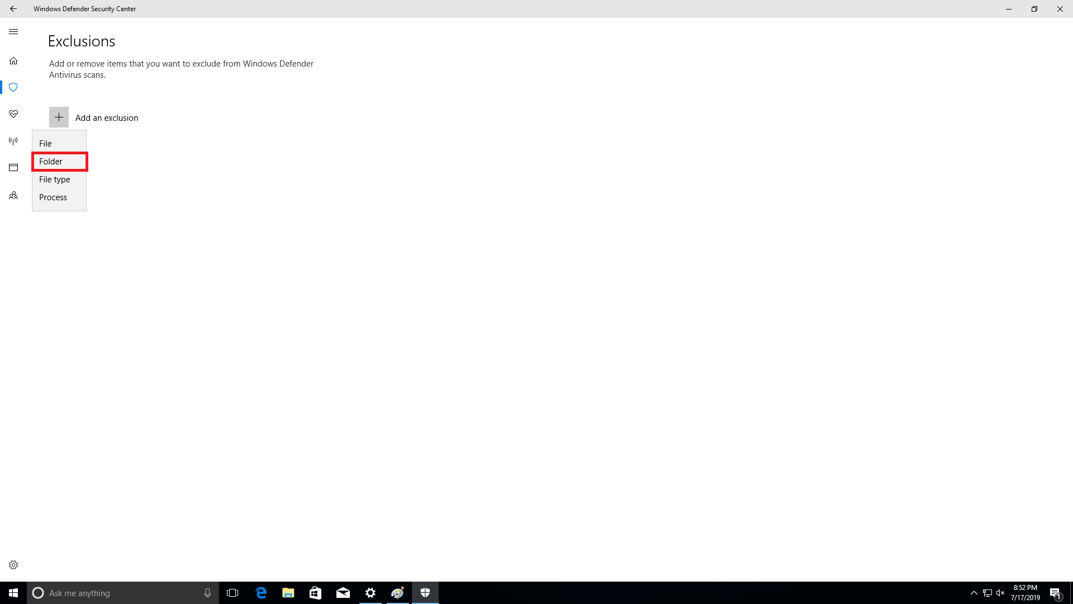Open Microsoft Store from taskbar
The image size is (1073, 604).
point(316,593)
